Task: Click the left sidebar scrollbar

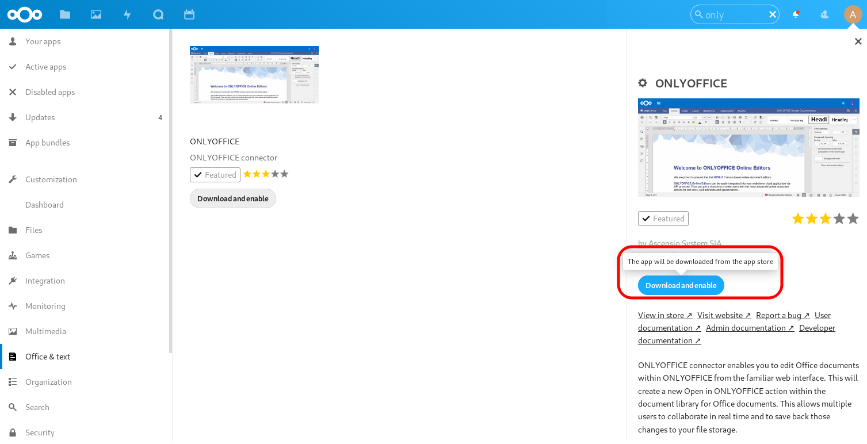Action: coord(170,190)
